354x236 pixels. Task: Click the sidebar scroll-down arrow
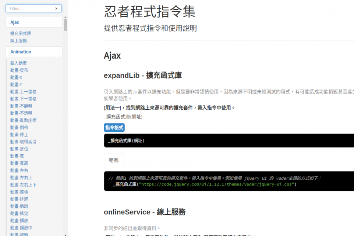pyautogui.click(x=65, y=234)
